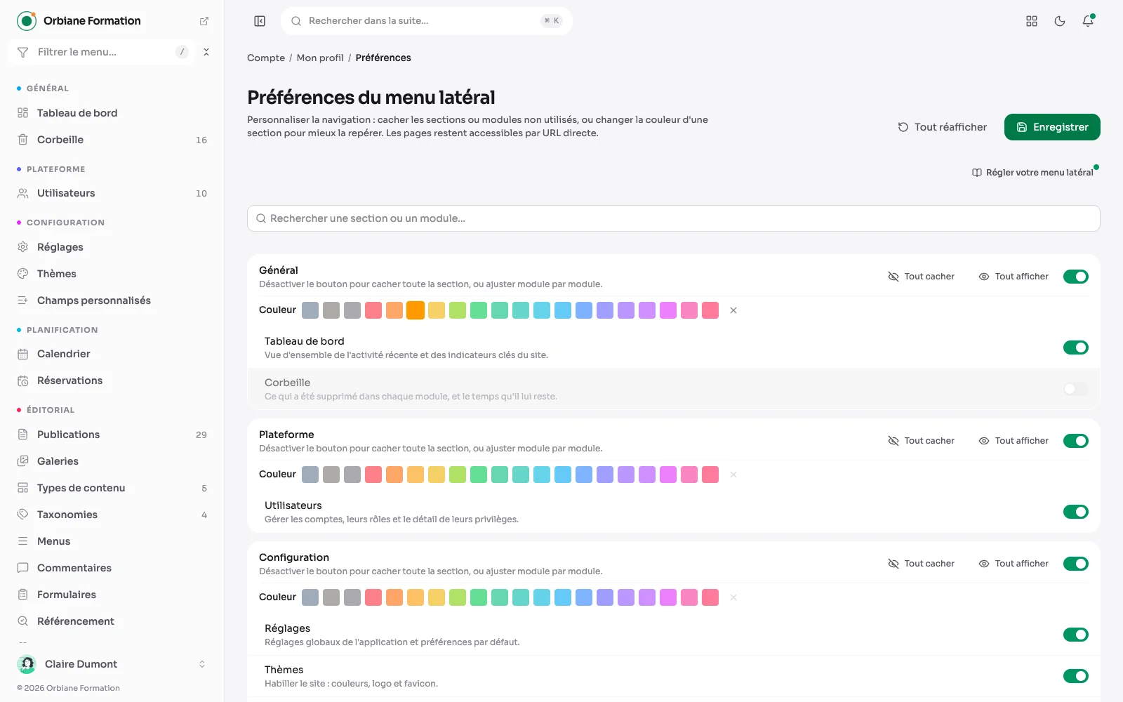Open Publications menu item

tap(112, 435)
